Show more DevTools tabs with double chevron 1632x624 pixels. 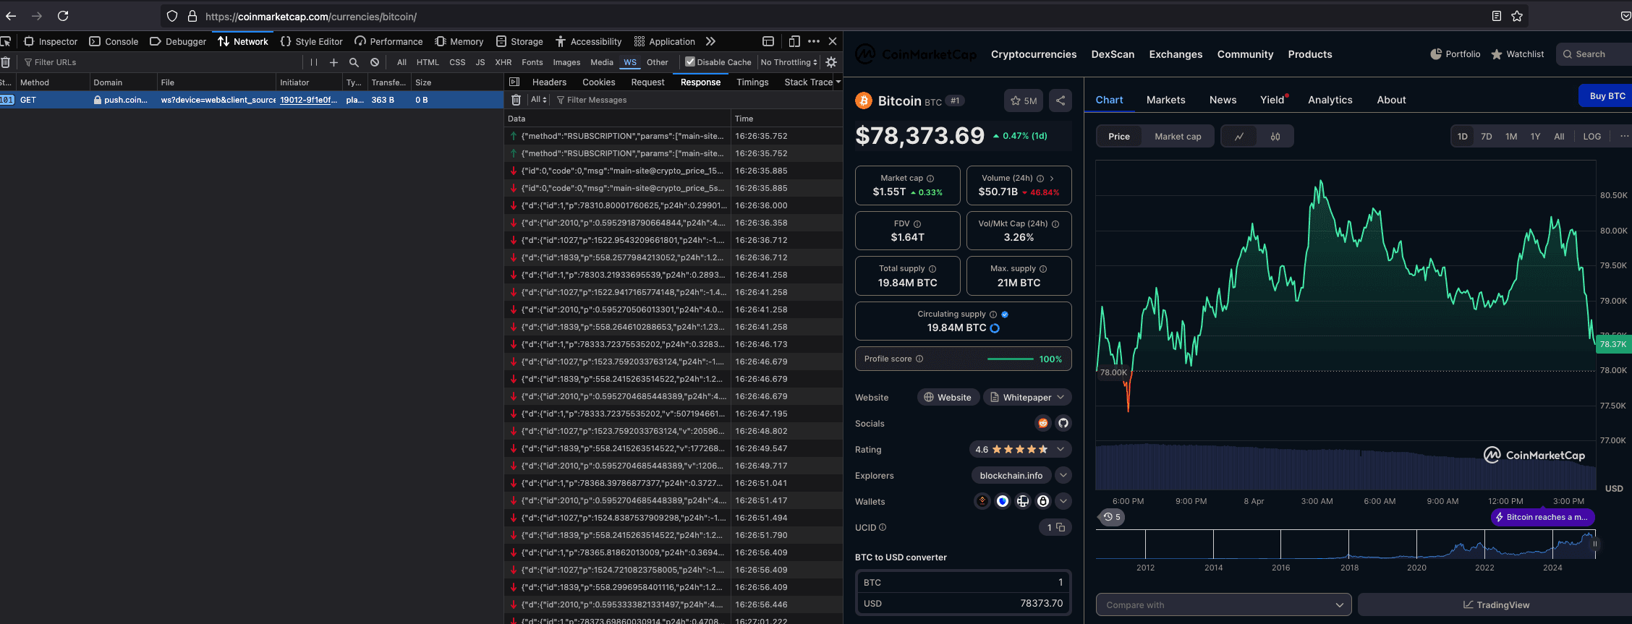coord(710,41)
